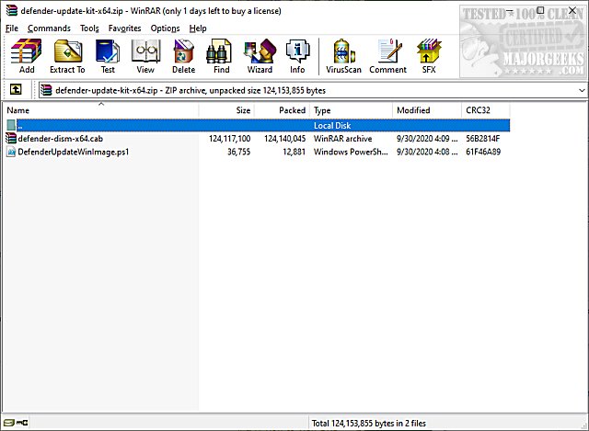
Task: Click CRC32 value 56B2814F
Action: (482, 139)
